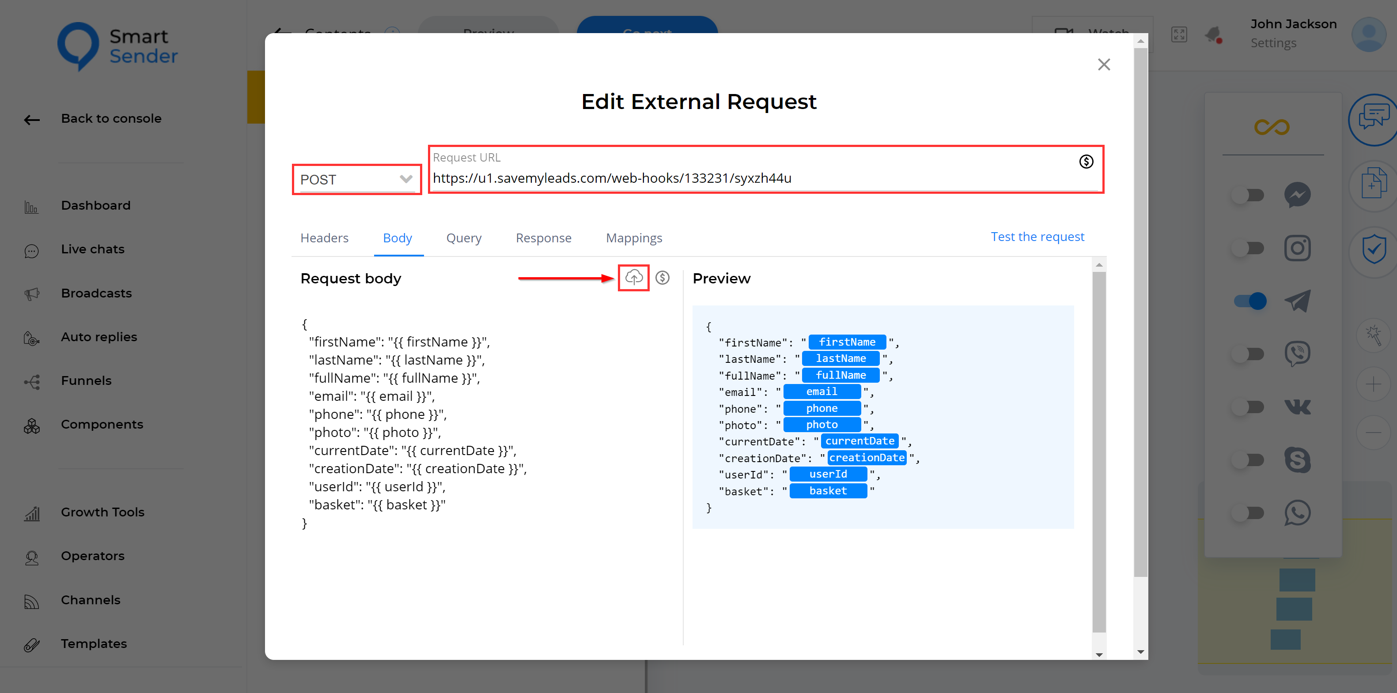This screenshot has width=1397, height=693.
Task: Switch to the Response tab
Action: pos(543,238)
